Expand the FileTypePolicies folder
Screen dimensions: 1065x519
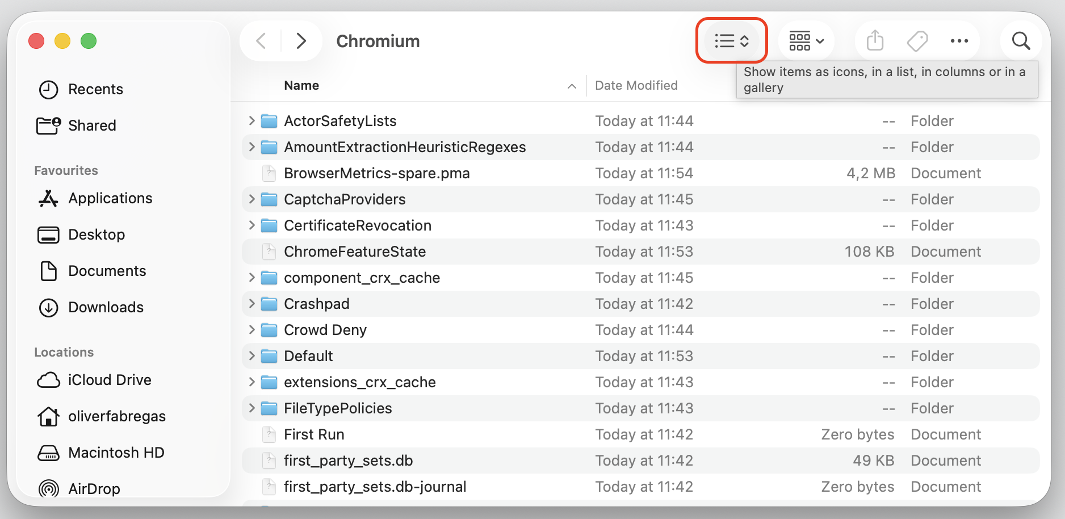tap(251, 408)
